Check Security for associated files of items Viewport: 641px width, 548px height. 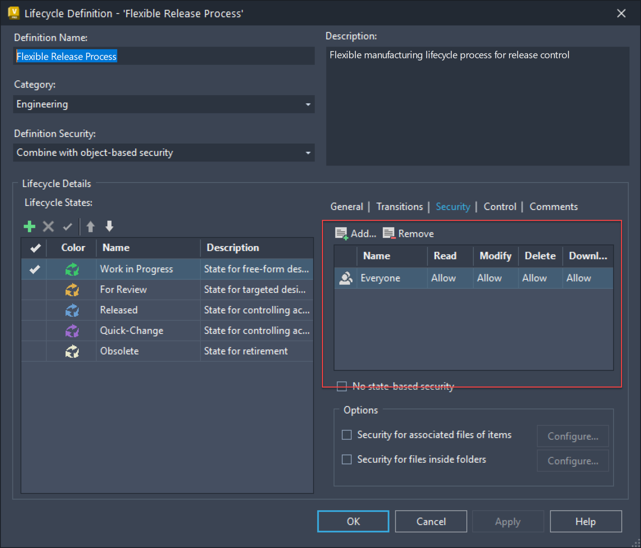coord(347,434)
